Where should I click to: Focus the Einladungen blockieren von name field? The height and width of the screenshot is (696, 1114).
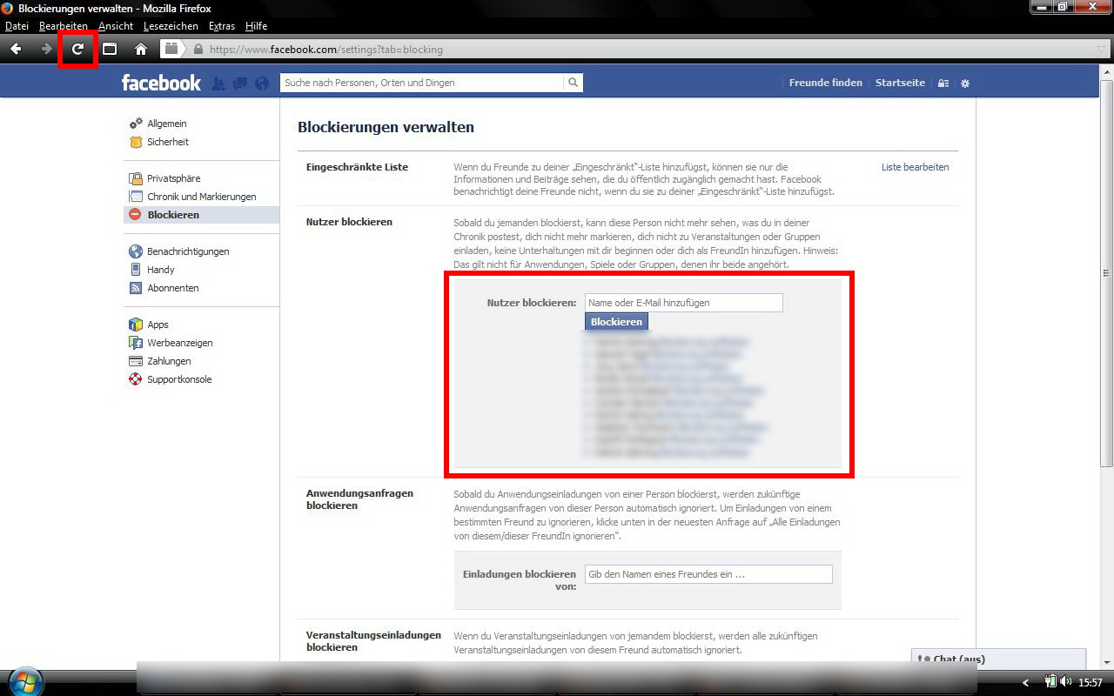coord(708,574)
